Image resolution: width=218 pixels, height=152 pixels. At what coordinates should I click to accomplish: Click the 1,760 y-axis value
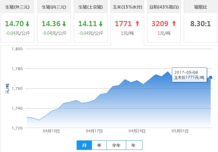[x=17, y=89]
